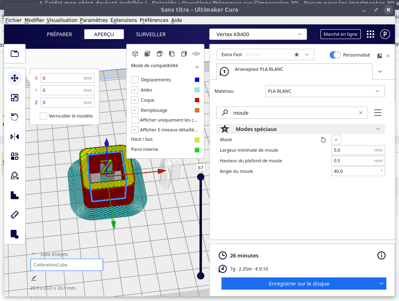Open the Aide menu
399x301 pixels.
pyautogui.click(x=176, y=20)
